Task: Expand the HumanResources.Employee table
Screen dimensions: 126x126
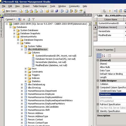Action: pyautogui.click(x=22, y=94)
